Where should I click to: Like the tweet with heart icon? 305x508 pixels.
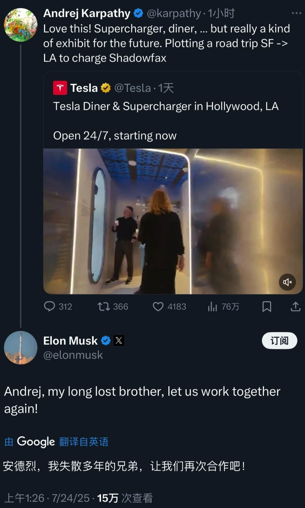[x=158, y=306]
